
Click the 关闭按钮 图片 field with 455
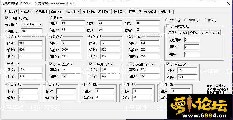coord(31,43)
